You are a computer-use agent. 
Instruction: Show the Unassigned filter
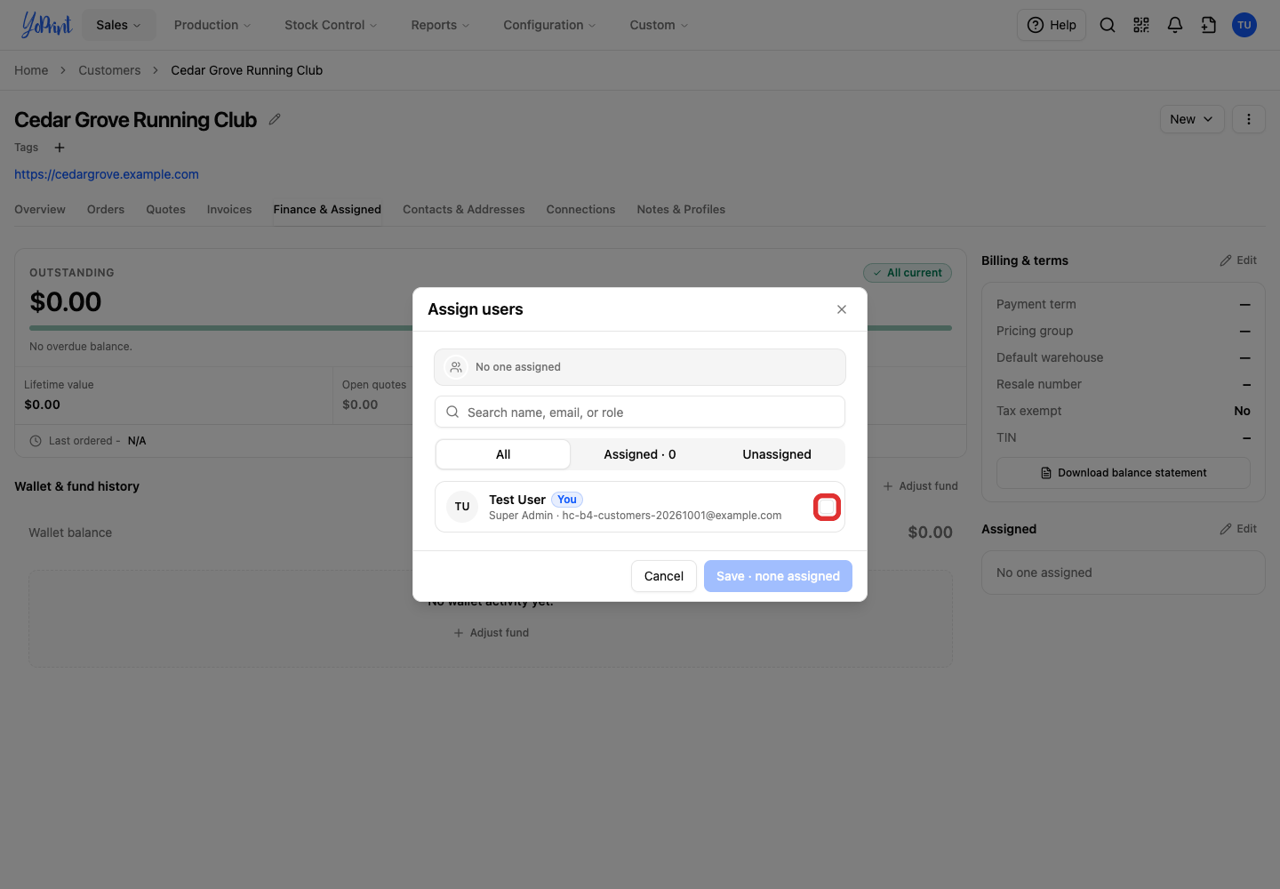tap(777, 454)
